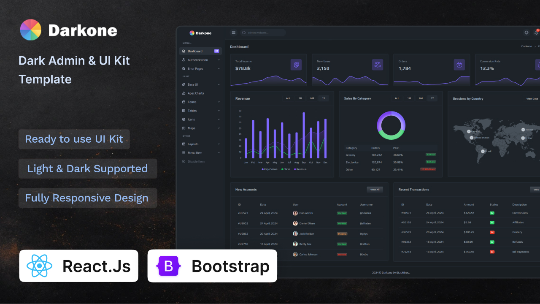Expand the Icons submenu chevron

tap(219, 119)
